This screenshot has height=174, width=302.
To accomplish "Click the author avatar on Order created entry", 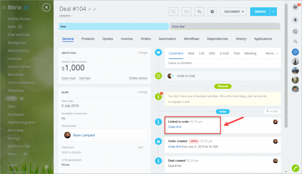I will coord(275,141).
